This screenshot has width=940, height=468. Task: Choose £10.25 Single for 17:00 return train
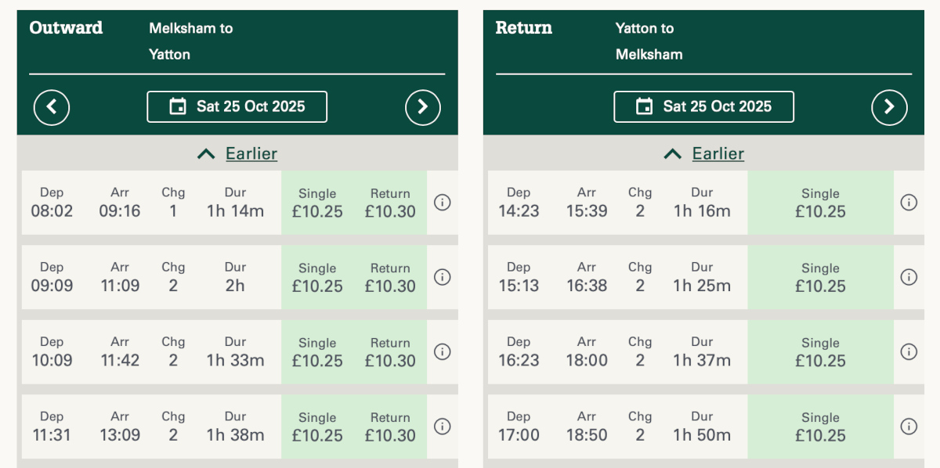tap(820, 427)
